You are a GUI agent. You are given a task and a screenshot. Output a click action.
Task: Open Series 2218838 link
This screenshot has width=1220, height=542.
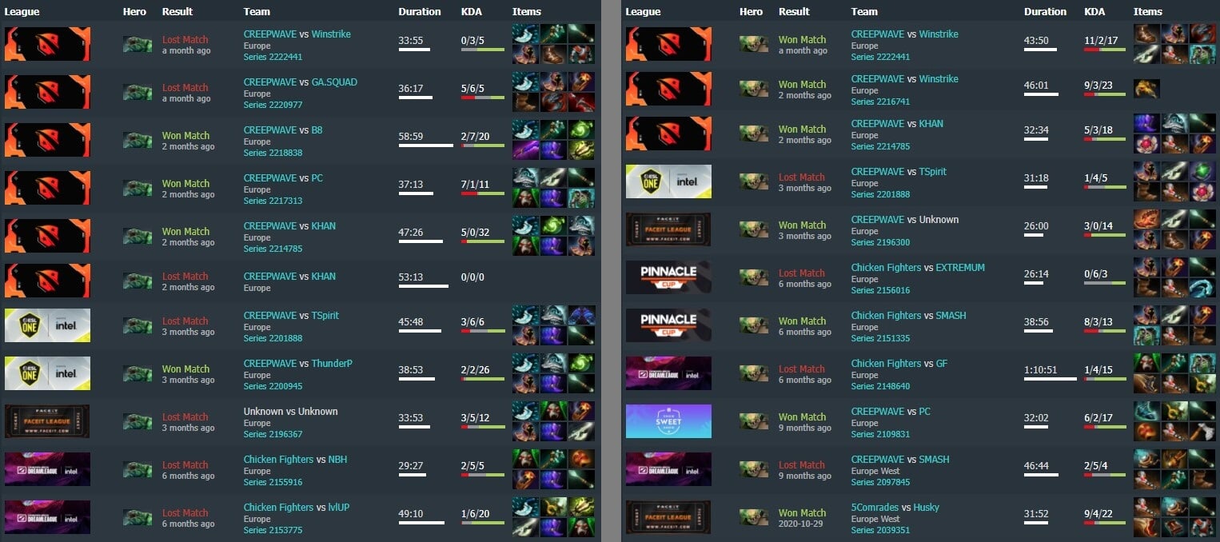point(273,153)
